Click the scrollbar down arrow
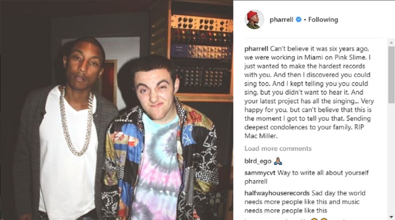 pos(391,217)
